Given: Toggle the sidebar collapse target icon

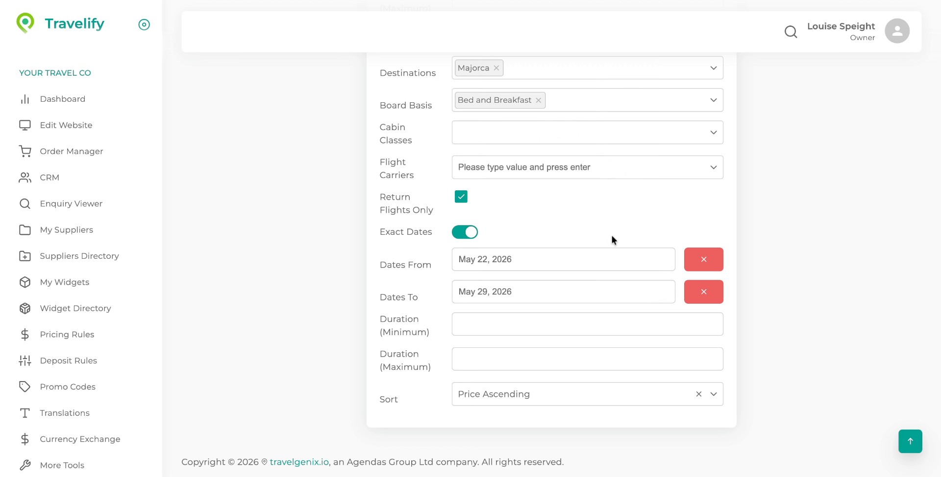Looking at the screenshot, I should [x=144, y=24].
